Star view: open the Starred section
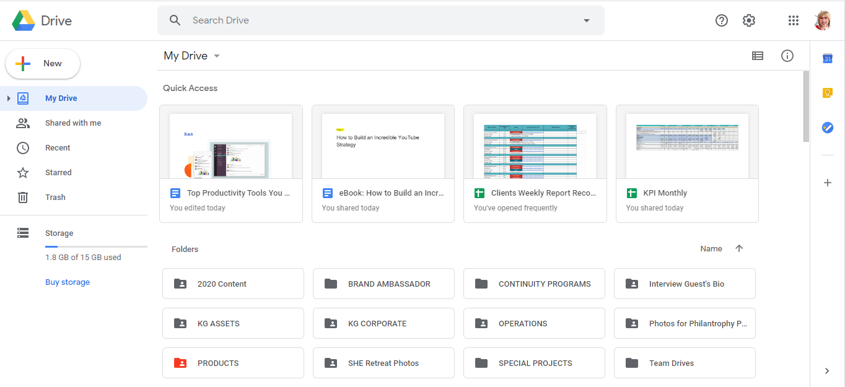The width and height of the screenshot is (845, 387). [58, 172]
